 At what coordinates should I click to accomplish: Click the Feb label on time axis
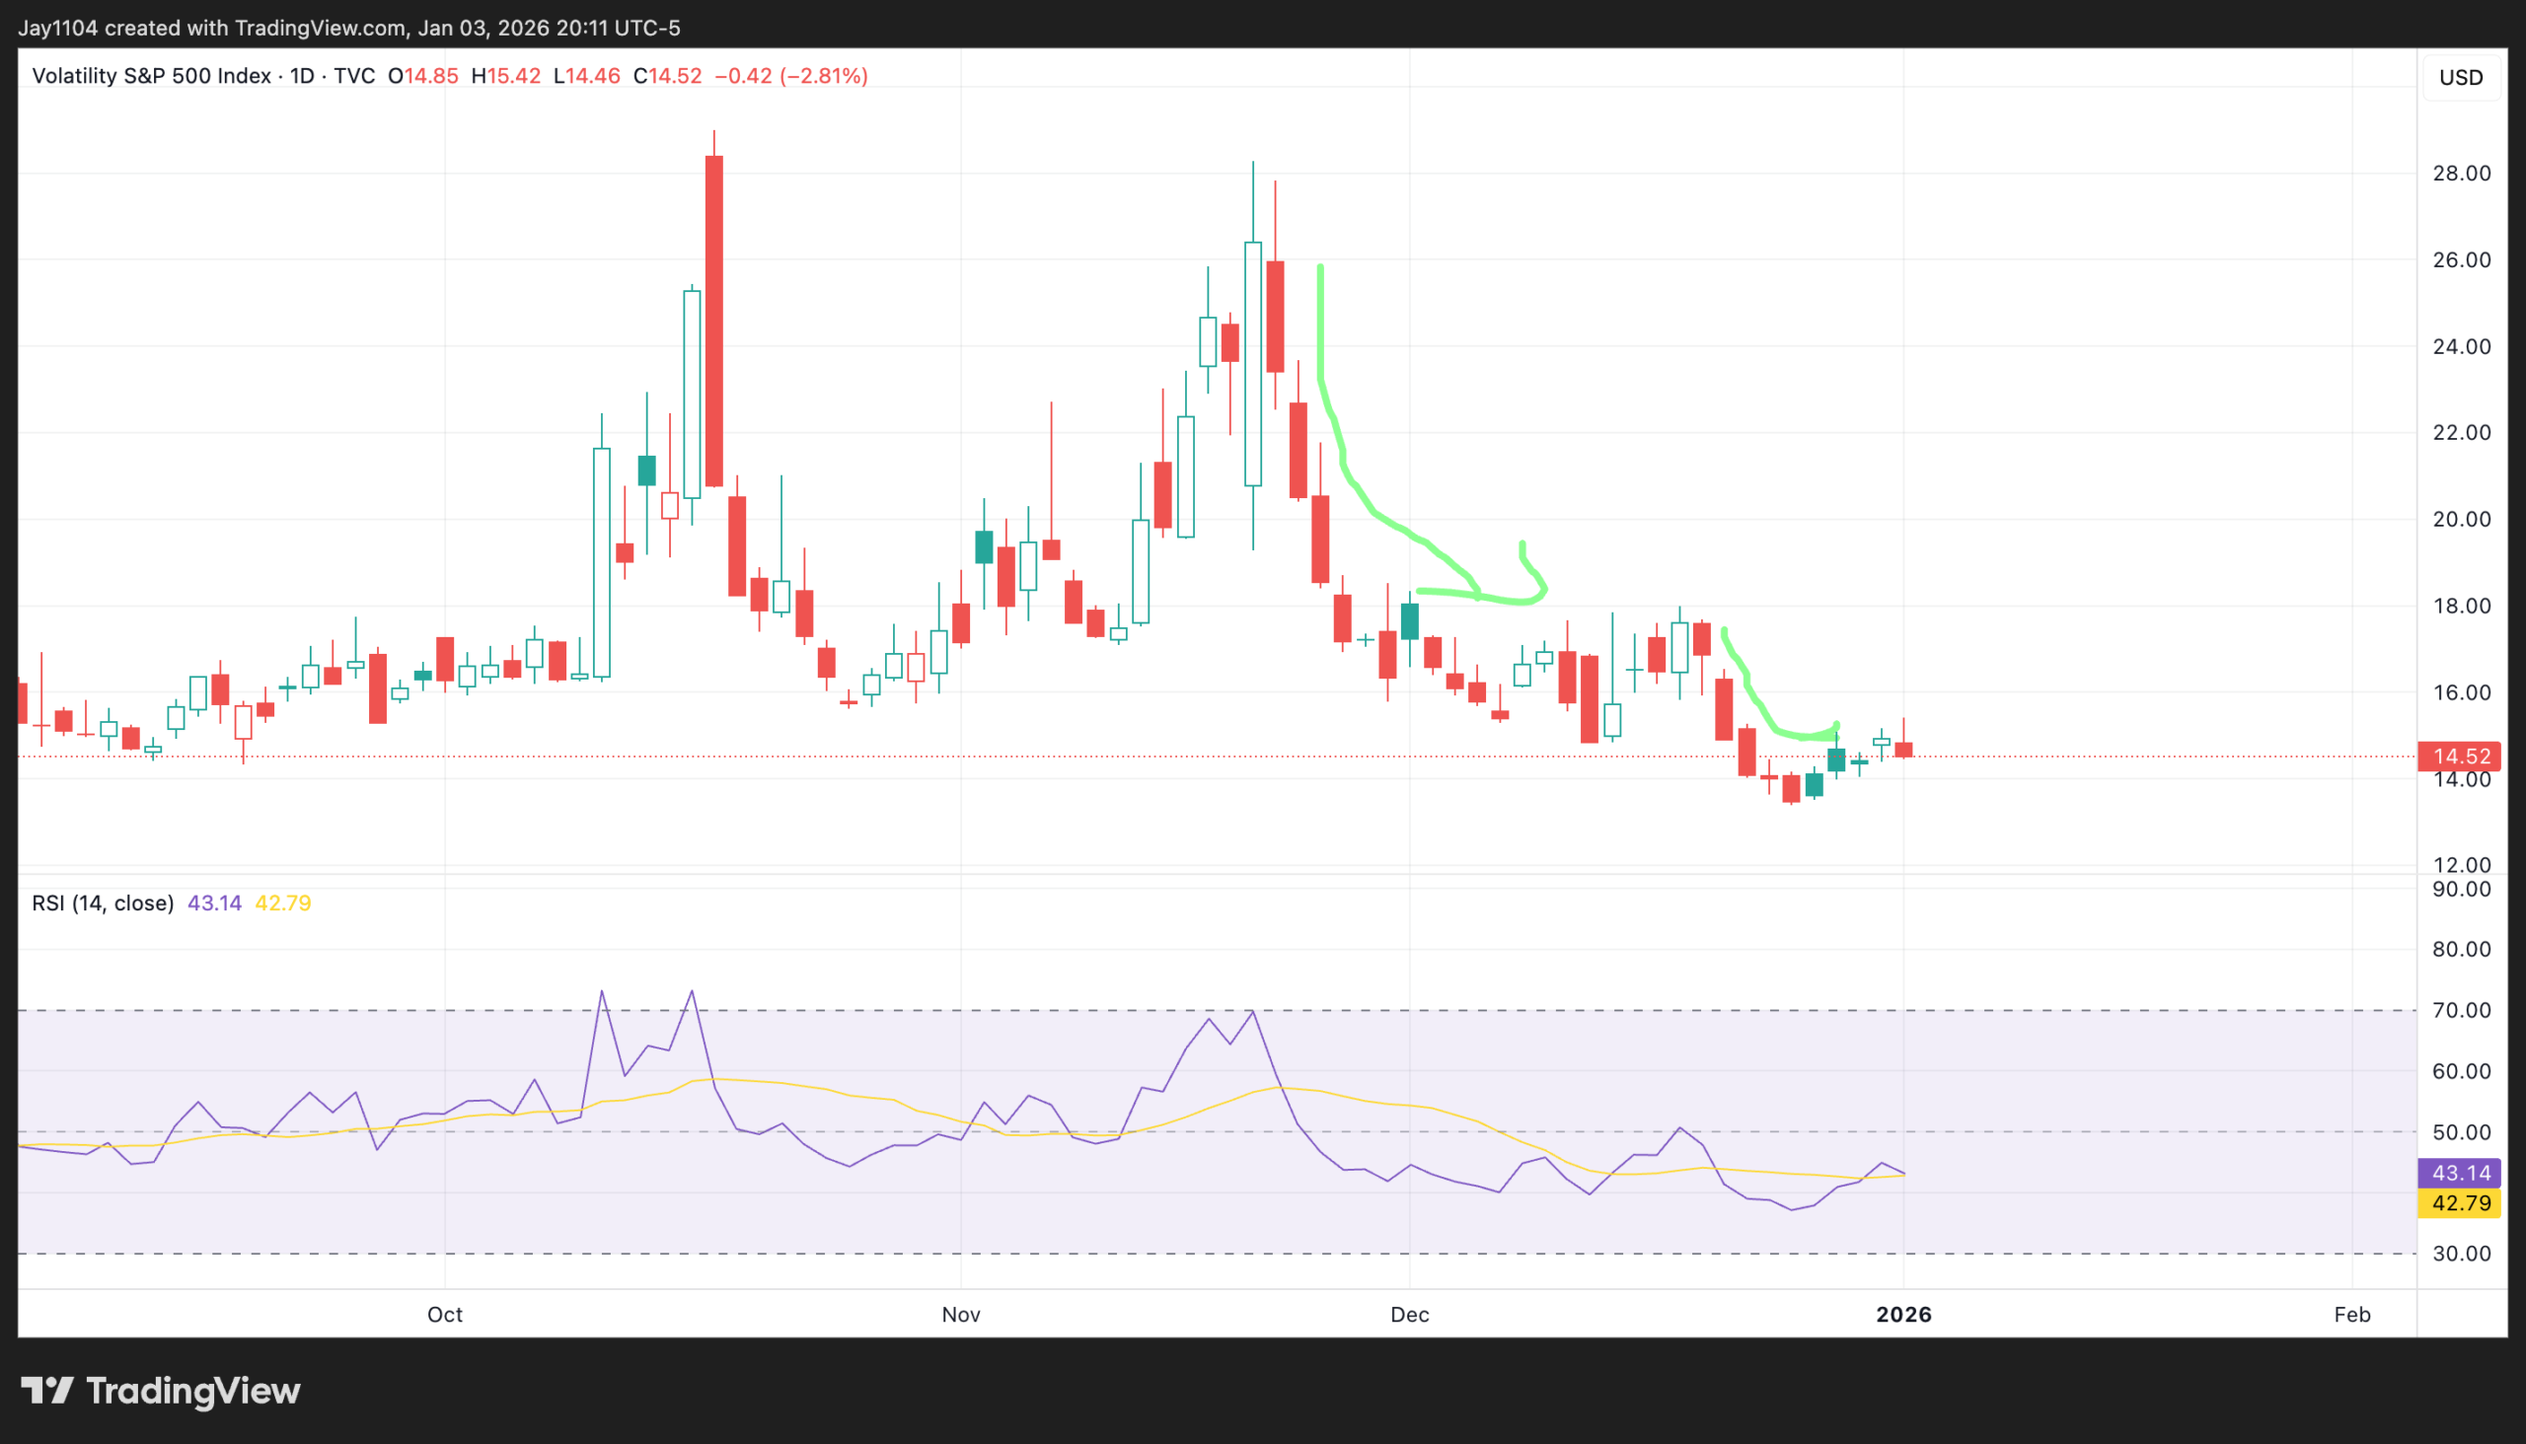click(x=2351, y=1315)
